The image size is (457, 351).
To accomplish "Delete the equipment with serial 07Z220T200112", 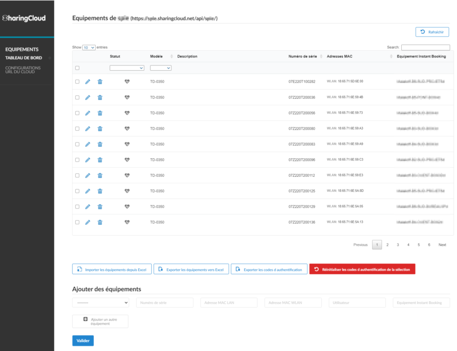I will pyautogui.click(x=100, y=176).
